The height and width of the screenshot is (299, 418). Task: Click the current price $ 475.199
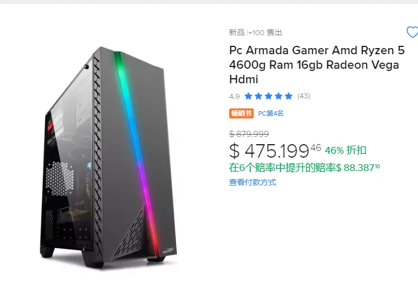(275, 151)
